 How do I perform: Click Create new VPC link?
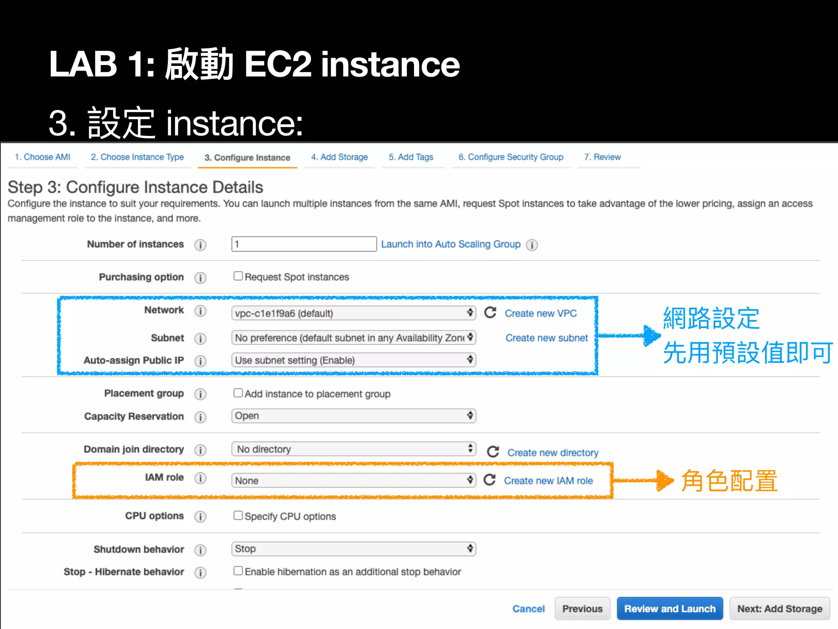(541, 313)
